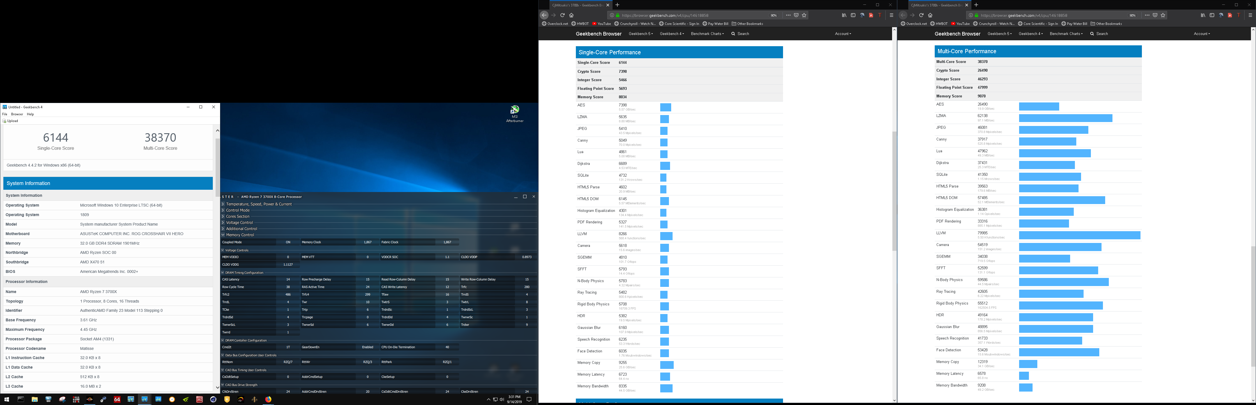Open Action Center notifications
The height and width of the screenshot is (405, 1256).
[529, 400]
